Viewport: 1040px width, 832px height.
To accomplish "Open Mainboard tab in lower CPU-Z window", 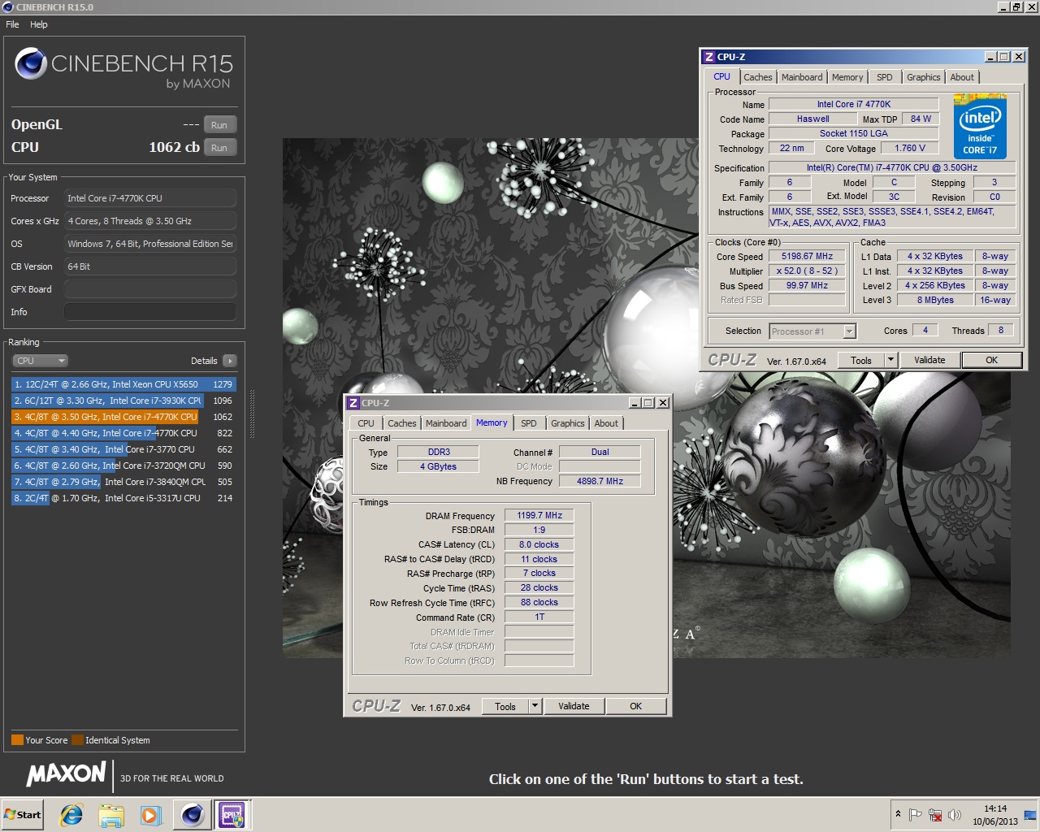I will [x=446, y=423].
